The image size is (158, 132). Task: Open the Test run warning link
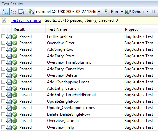[26, 20]
